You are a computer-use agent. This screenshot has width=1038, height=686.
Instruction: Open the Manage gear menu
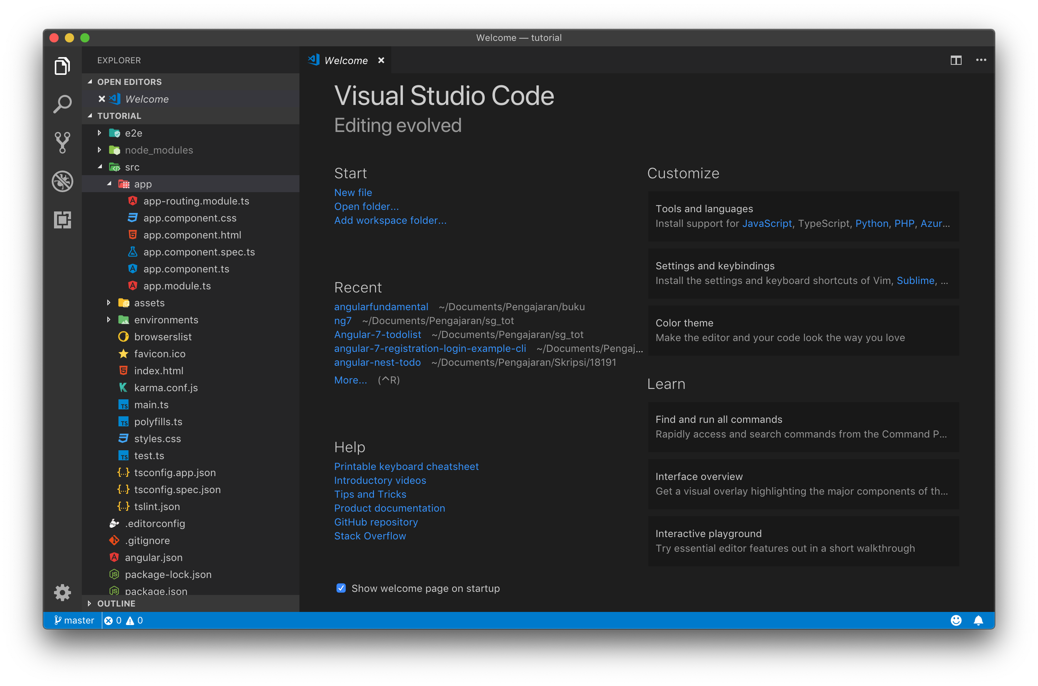[62, 593]
